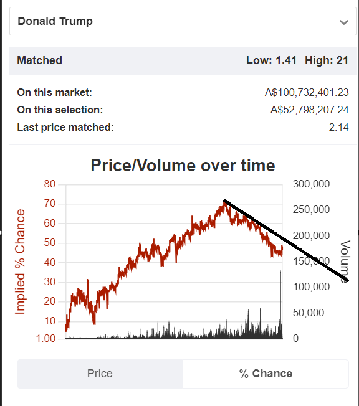The height and width of the screenshot is (406, 359).
Task: Click the last price matched value 2.14
Action: click(338, 127)
